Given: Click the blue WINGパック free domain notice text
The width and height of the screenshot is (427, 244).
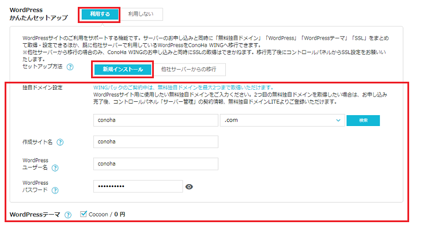Looking at the screenshot, I should pos(183,87).
